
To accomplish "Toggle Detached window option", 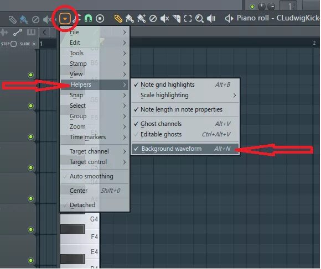I will [x=95, y=205].
